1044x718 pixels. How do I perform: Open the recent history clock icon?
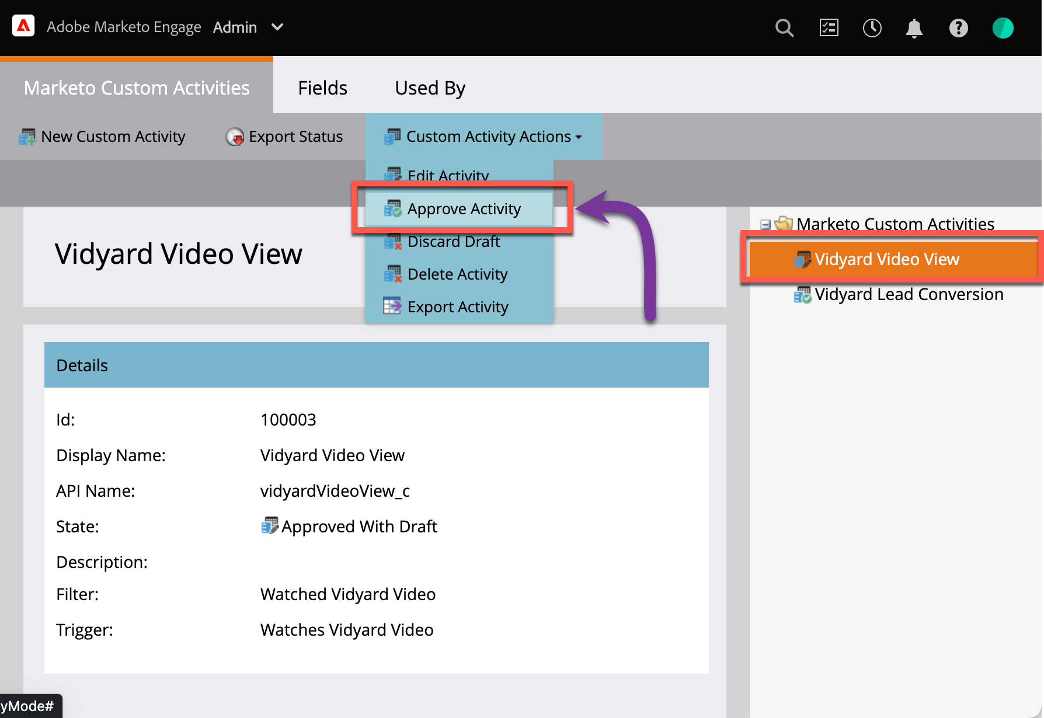point(872,27)
